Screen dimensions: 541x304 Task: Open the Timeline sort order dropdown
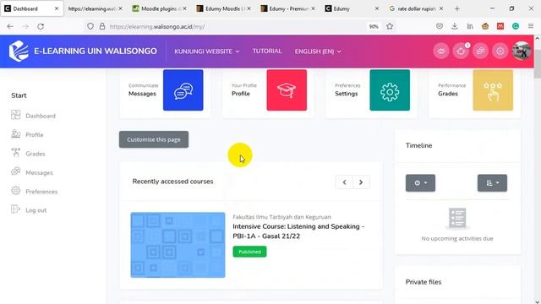click(x=492, y=183)
